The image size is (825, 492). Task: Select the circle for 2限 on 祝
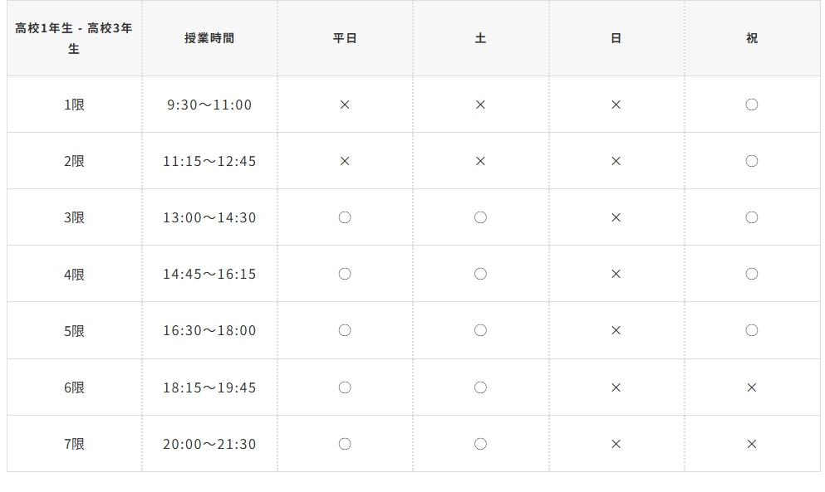[x=752, y=161]
